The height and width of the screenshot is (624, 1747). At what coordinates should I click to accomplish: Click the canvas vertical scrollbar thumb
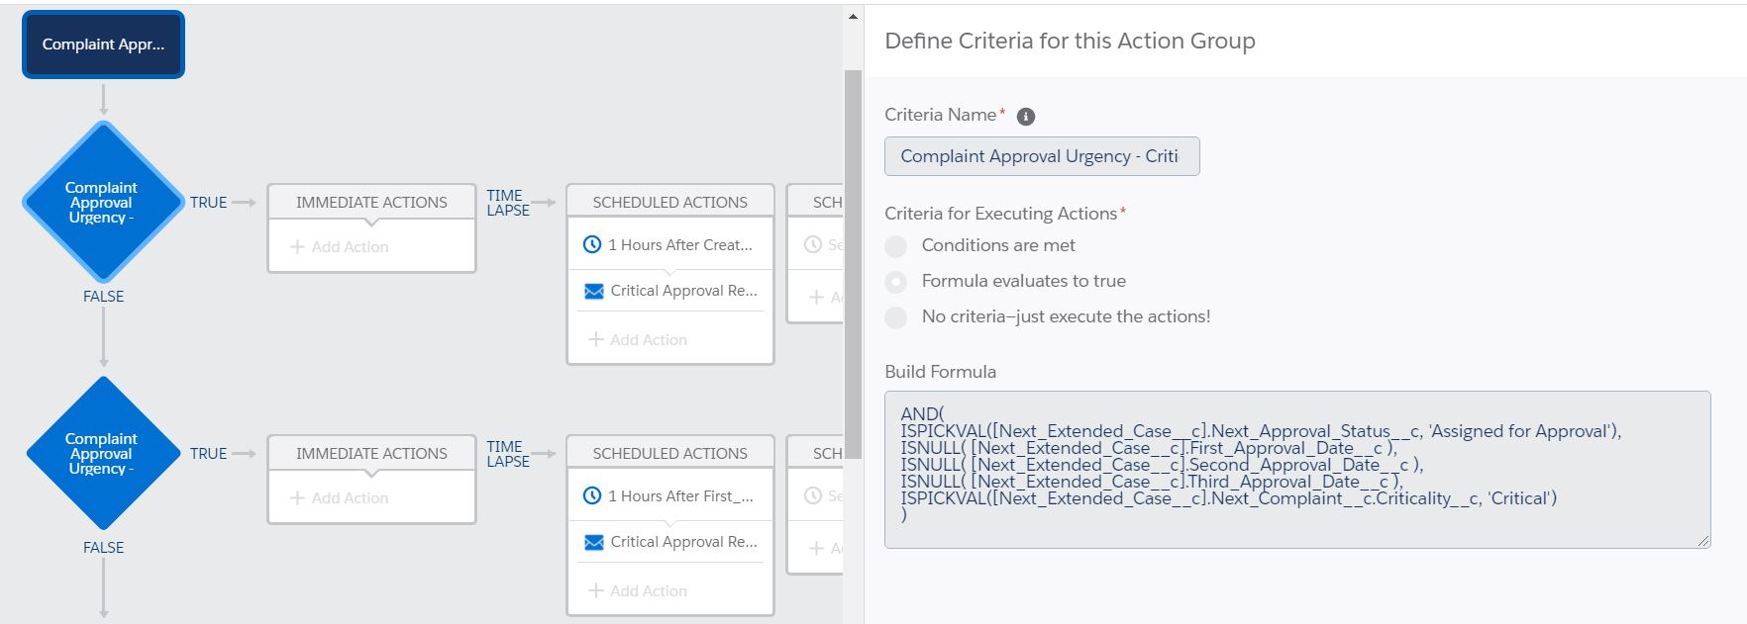pos(853,247)
